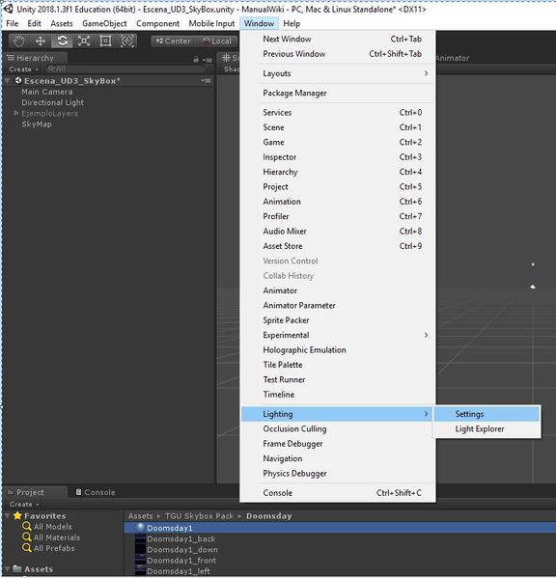
Task: Open Light Explorer from submenu
Action: pyautogui.click(x=486, y=429)
